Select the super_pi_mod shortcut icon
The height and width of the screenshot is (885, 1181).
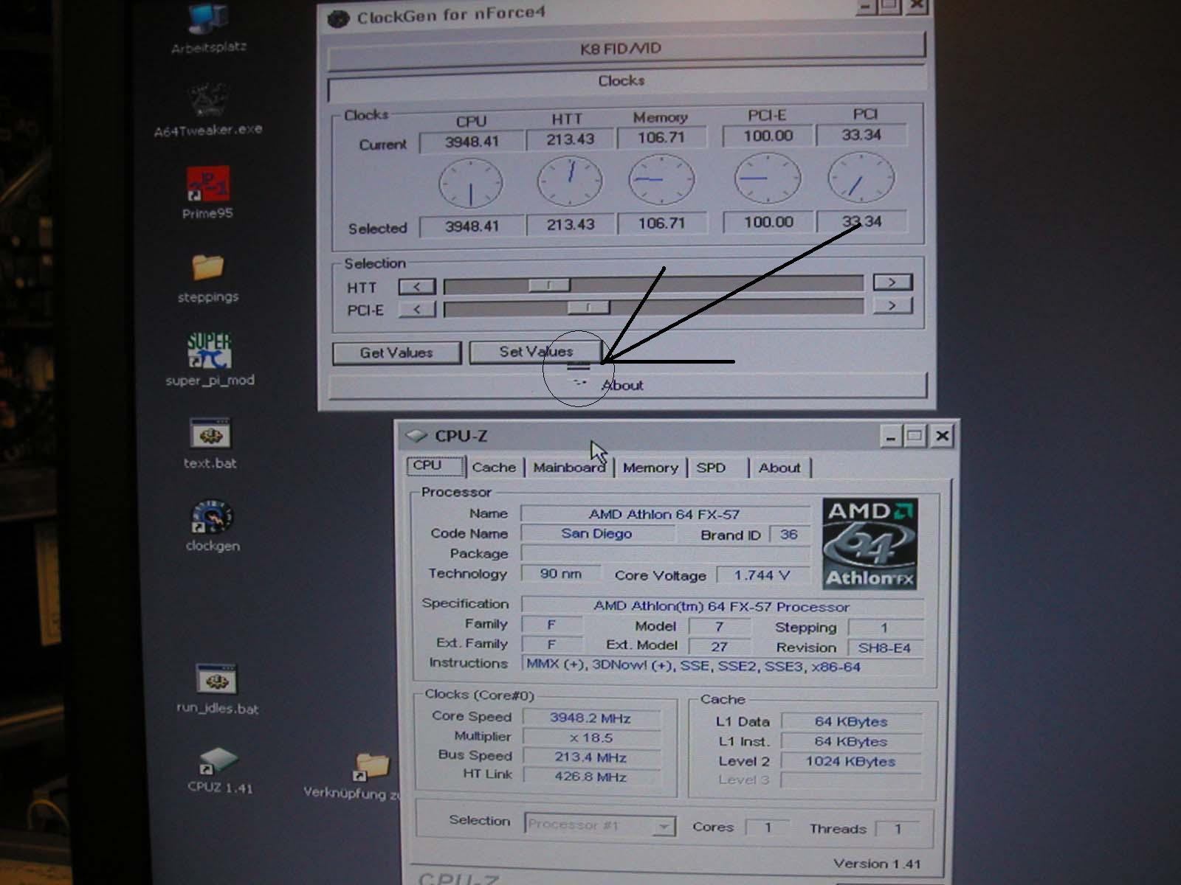tap(209, 351)
